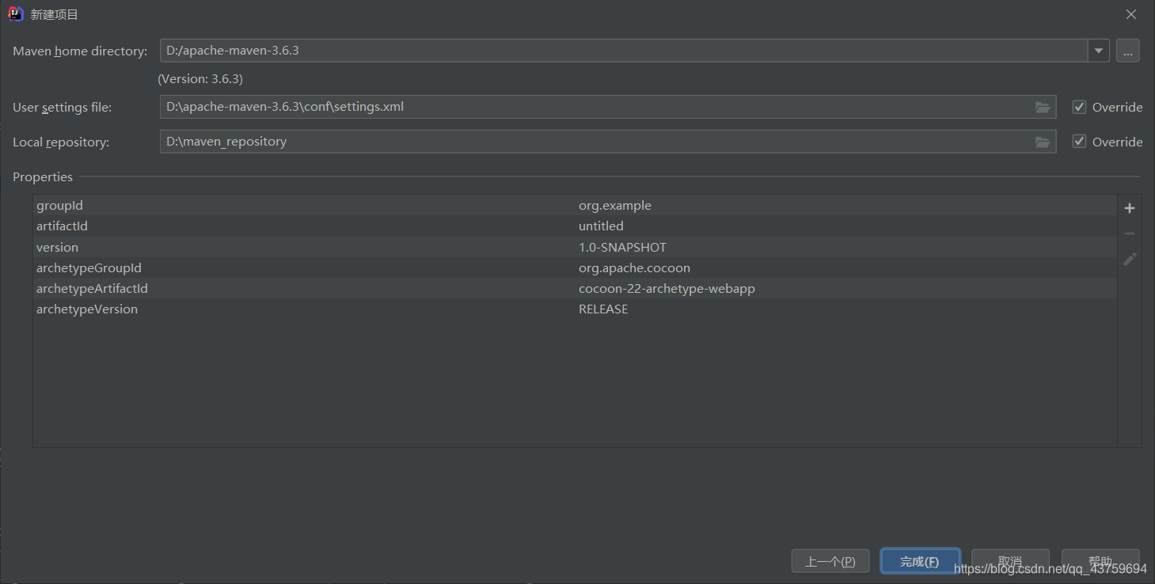
Task: Open folder browser for Local repository
Action: coord(1043,142)
